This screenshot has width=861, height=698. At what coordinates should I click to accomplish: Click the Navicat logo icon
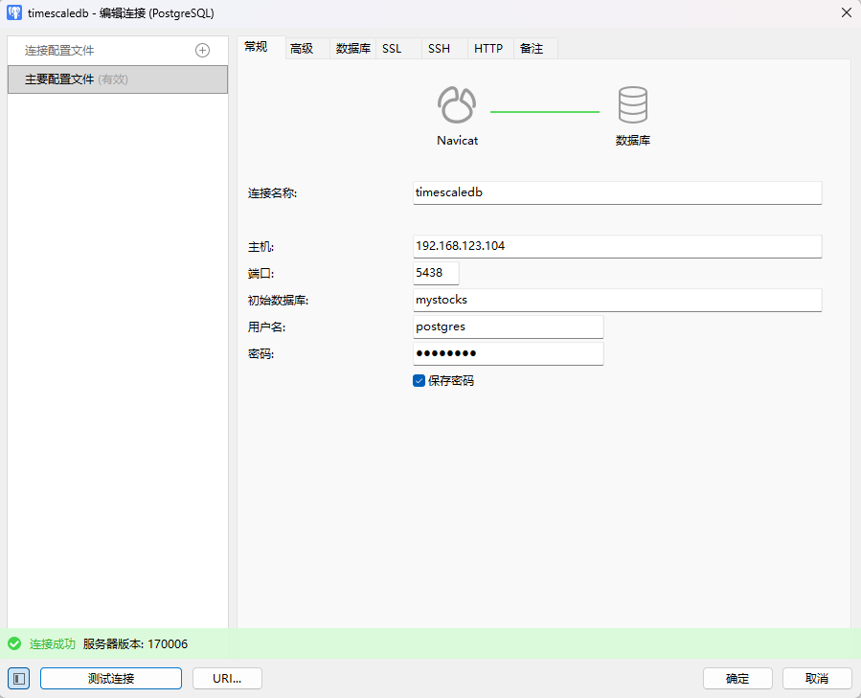click(x=457, y=104)
